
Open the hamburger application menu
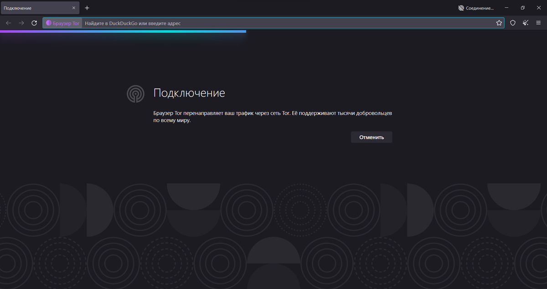(538, 23)
